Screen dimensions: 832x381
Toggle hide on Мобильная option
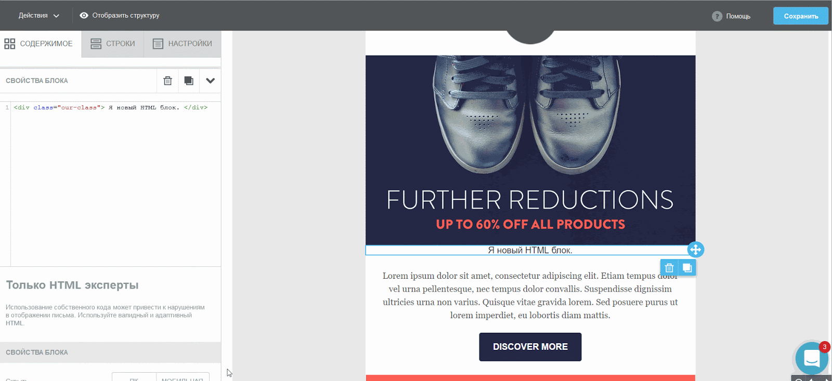(x=183, y=377)
